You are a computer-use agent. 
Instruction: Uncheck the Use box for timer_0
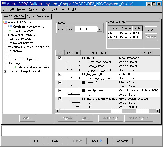pos(60,82)
